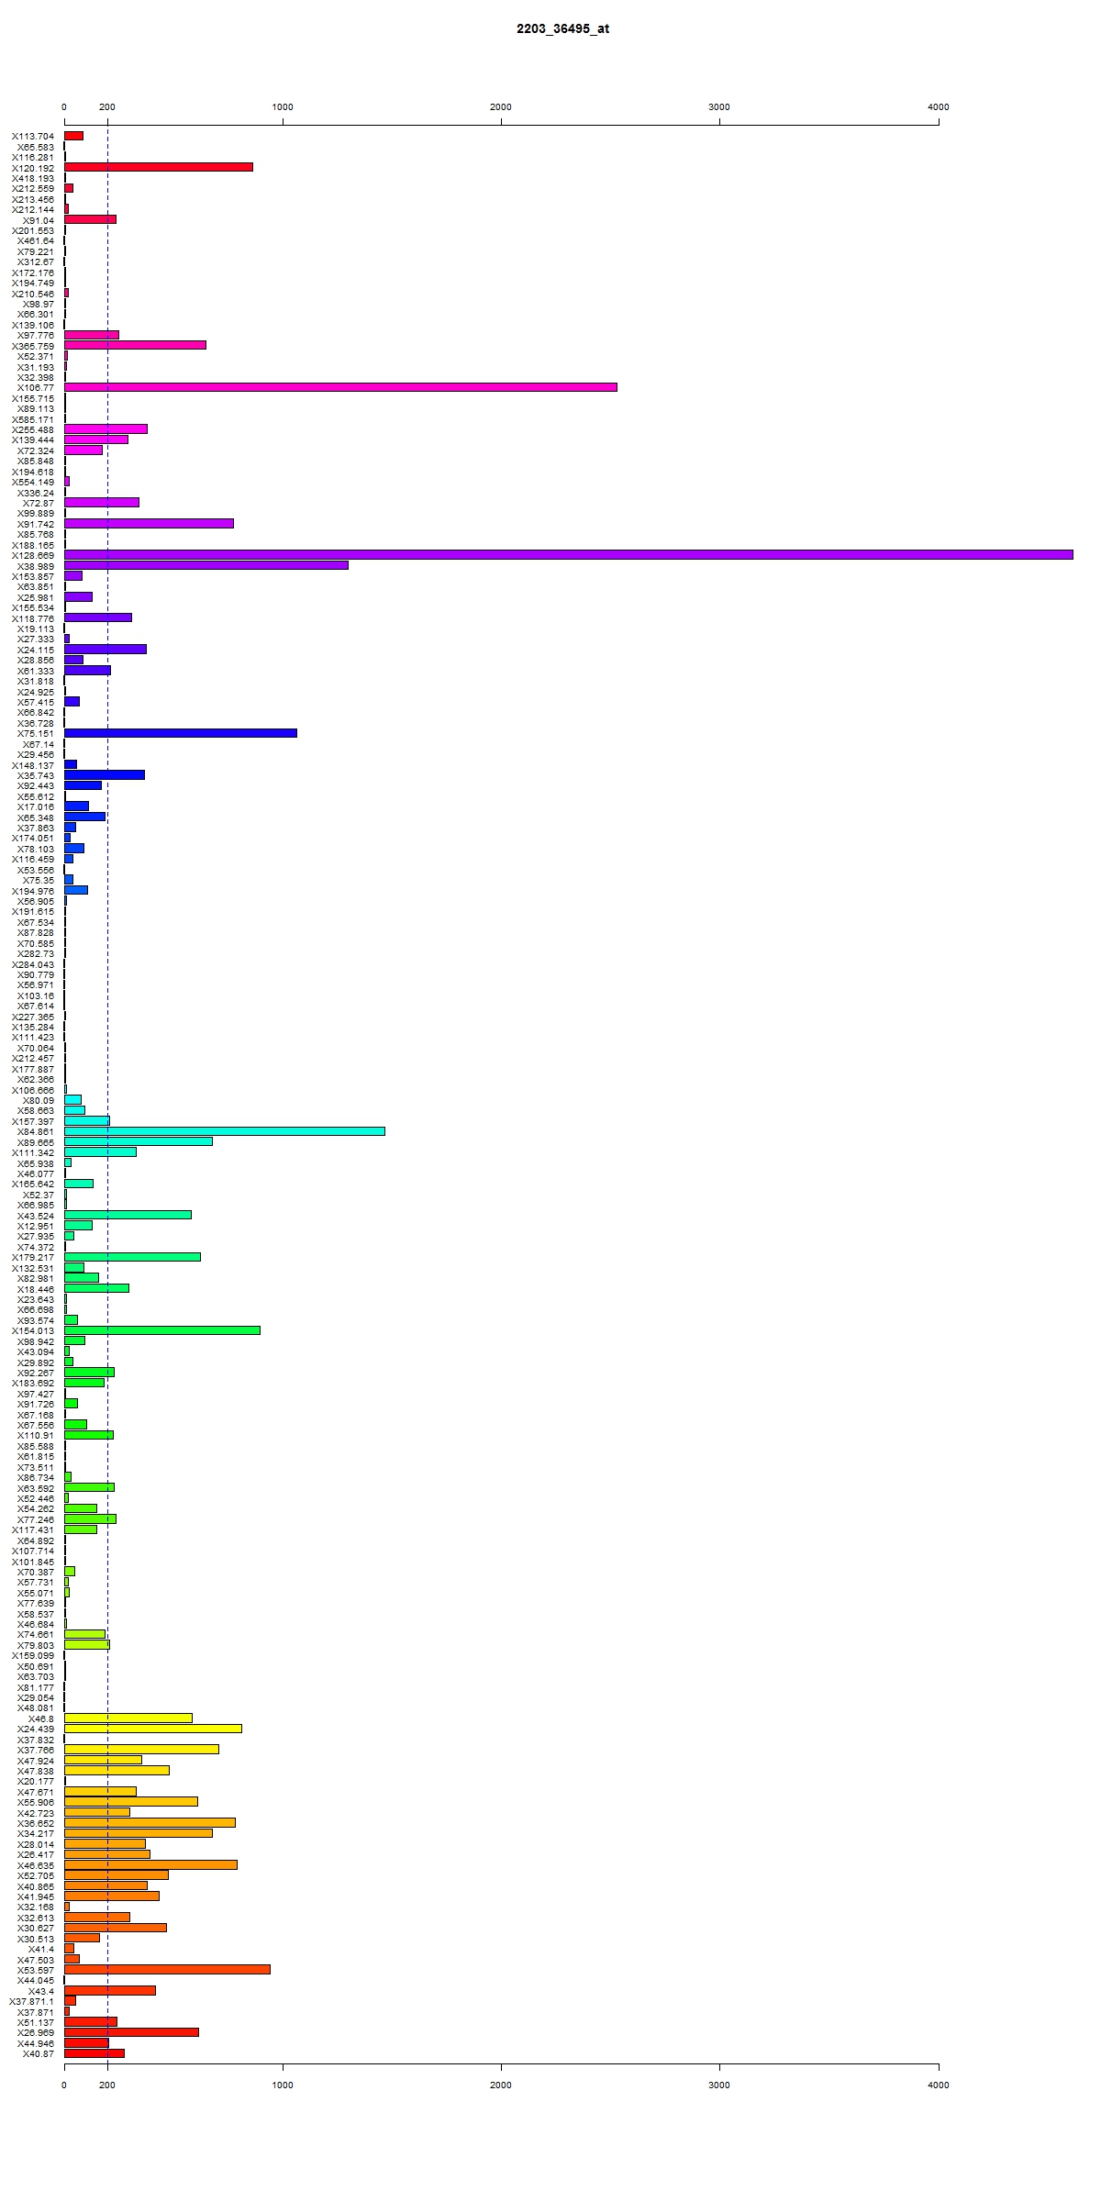Image resolution: width=1101 pixels, height=2202 pixels.
Task: Select the orange bar for X46.635
Action: point(150,1864)
